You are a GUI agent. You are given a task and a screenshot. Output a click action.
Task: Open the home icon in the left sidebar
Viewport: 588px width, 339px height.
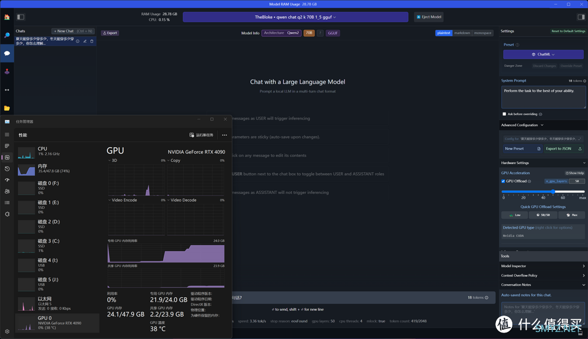click(x=7, y=17)
